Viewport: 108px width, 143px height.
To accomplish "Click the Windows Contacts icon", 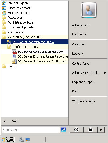I will pyautogui.click(x=4, y=8).
